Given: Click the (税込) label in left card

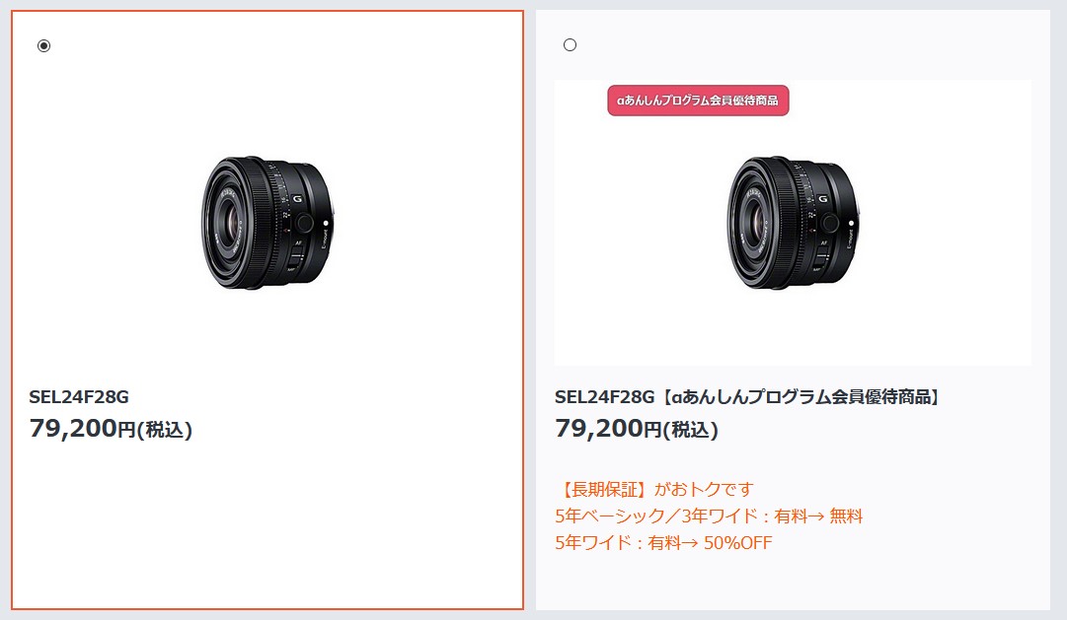Looking at the screenshot, I should tap(165, 431).
